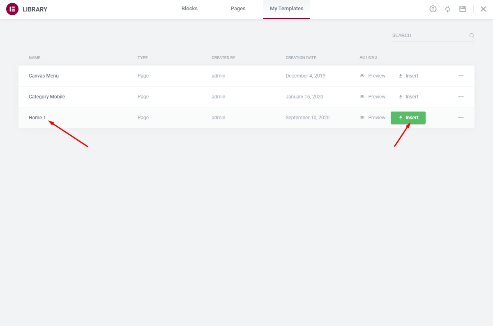Viewport: 493px width, 326px height.
Task: Focus the Search templates input field
Action: (x=429, y=36)
